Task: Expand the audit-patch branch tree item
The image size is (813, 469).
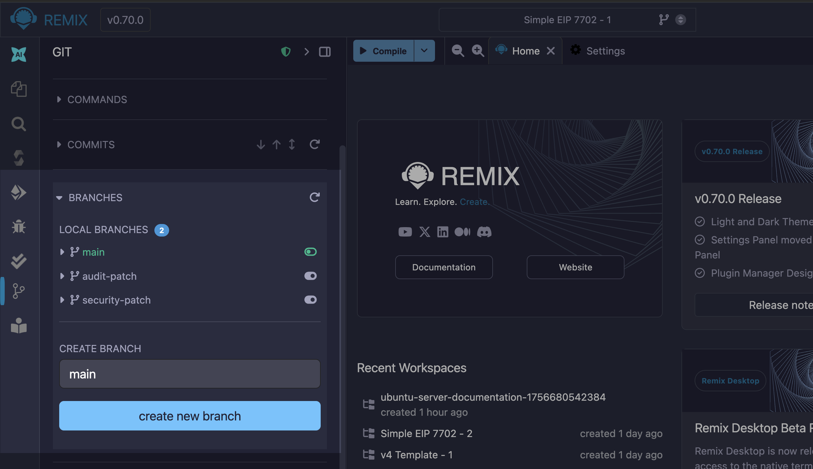Action: click(62, 276)
